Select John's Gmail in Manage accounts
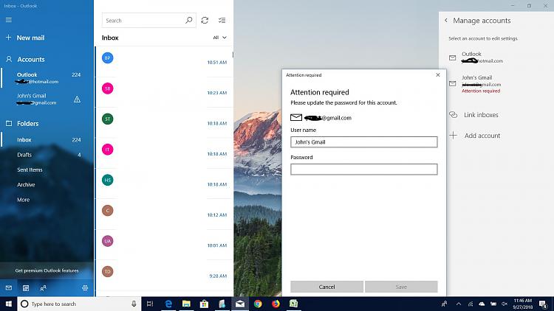Viewport: 554px width, 311px height. point(496,84)
